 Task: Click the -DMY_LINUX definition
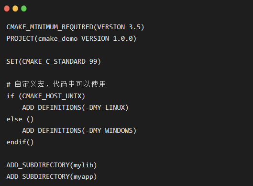coord(105,108)
